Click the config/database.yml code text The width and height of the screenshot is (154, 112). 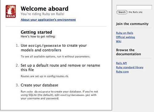click(x=75, y=95)
